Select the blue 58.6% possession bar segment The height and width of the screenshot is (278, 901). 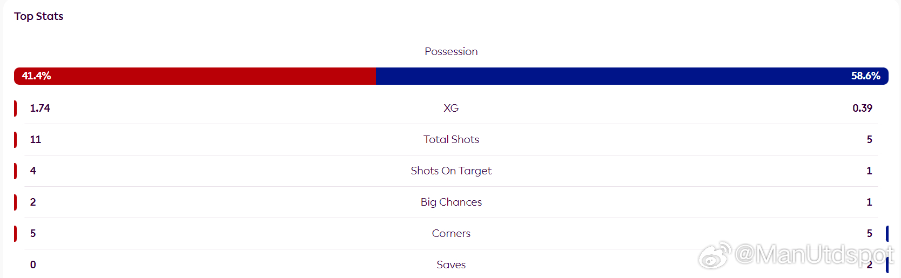click(632, 76)
